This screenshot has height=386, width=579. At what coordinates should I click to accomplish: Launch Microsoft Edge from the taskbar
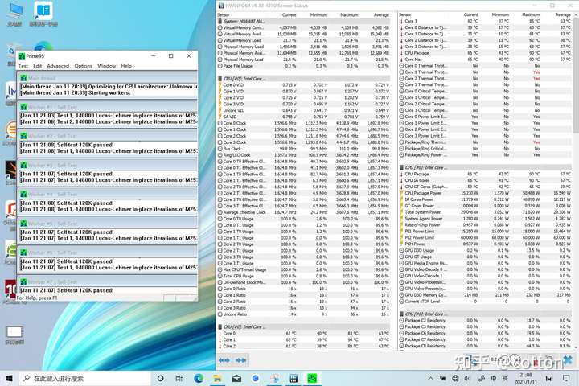click(x=199, y=378)
